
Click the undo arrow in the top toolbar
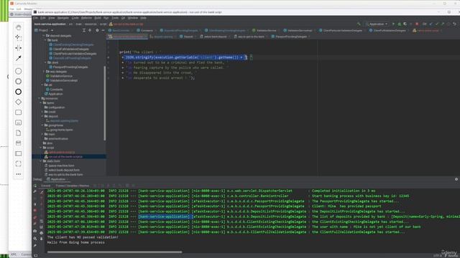(x=455, y=24)
